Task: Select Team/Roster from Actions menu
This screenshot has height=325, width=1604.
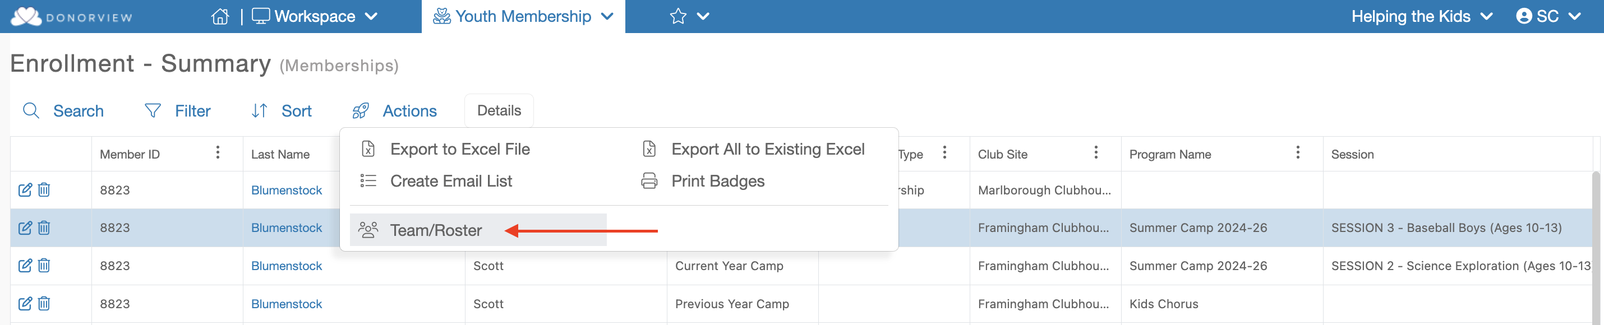Action: pyautogui.click(x=435, y=230)
